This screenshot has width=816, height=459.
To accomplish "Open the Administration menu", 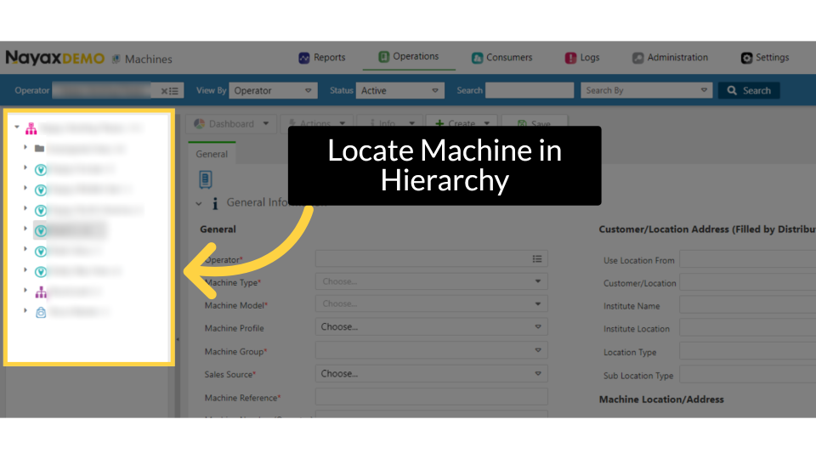I will pyautogui.click(x=670, y=58).
